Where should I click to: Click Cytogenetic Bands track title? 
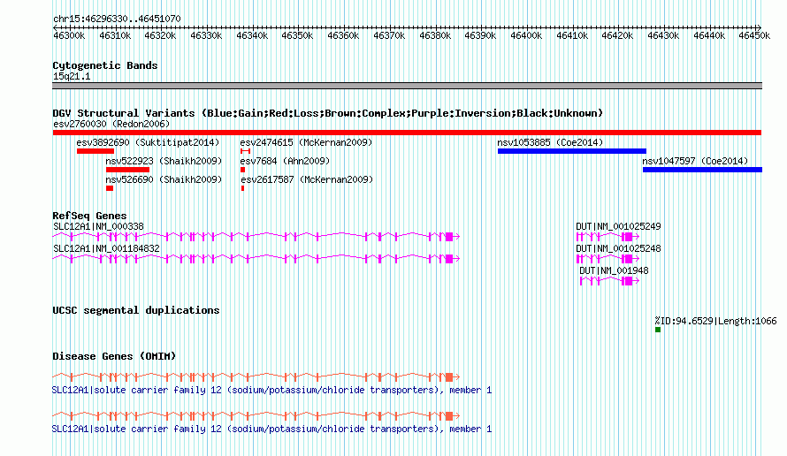click(x=105, y=65)
